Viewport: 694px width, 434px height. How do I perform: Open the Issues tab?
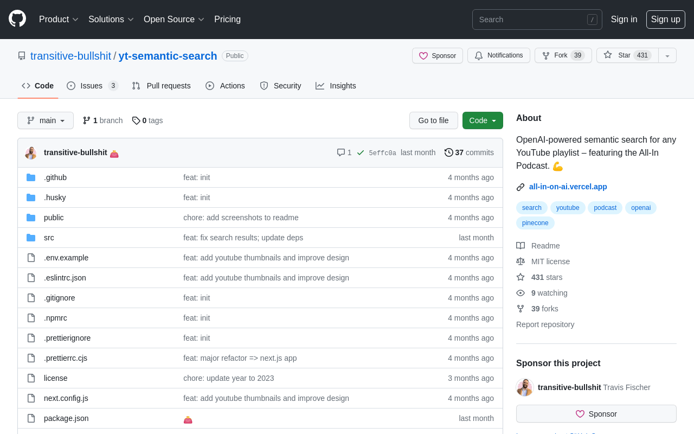point(92,86)
